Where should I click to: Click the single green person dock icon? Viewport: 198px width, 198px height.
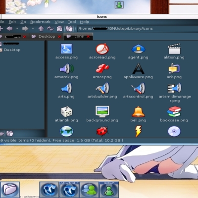[x=109, y=190]
